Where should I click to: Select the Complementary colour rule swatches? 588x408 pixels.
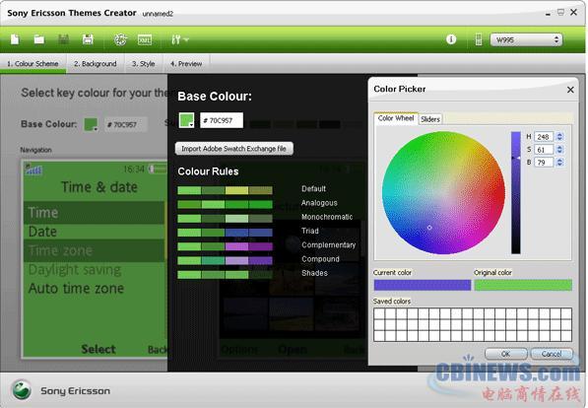tap(225, 246)
